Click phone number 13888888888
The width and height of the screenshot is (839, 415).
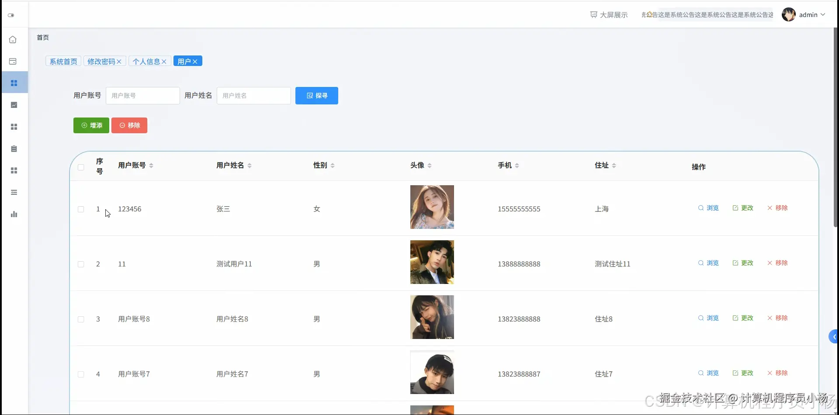(519, 264)
